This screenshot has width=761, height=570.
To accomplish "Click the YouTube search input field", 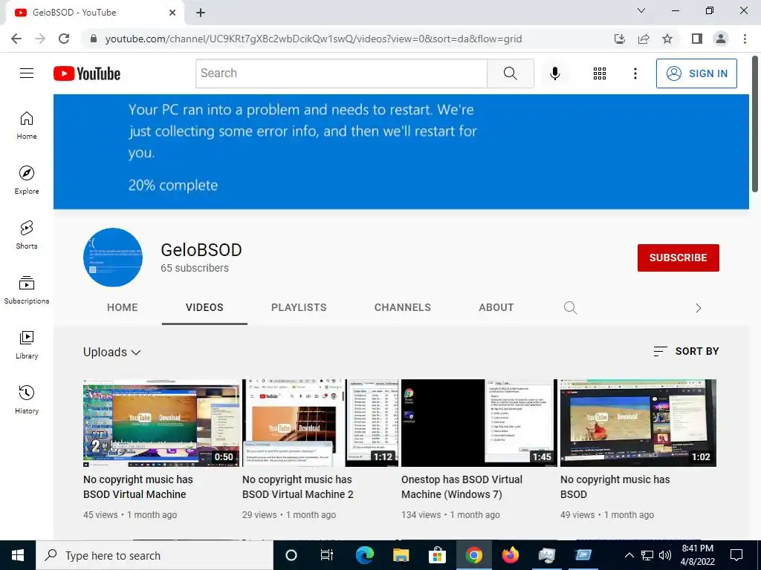I will 342,73.
